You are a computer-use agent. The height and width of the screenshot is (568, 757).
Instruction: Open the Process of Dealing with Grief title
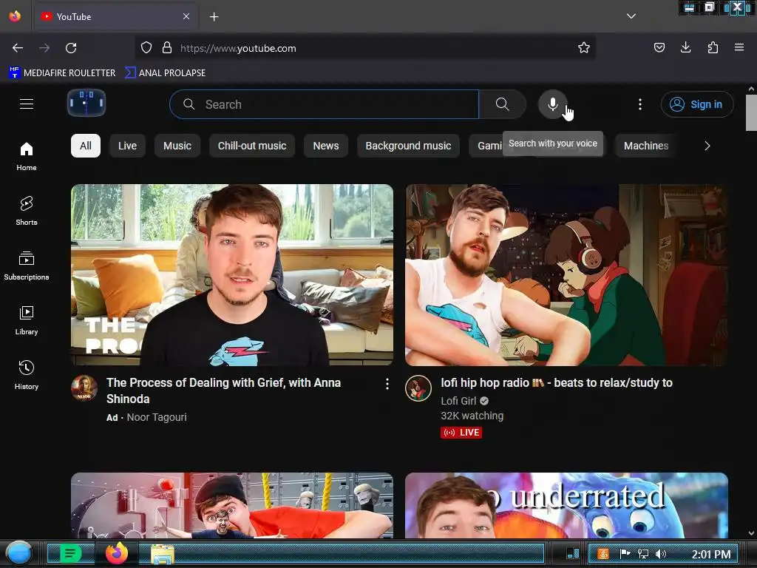[223, 390]
